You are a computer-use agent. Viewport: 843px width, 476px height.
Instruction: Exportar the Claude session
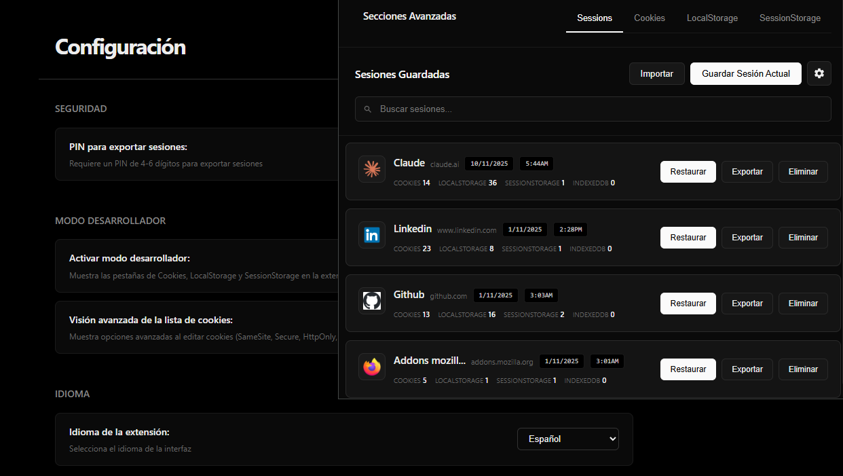click(x=747, y=171)
